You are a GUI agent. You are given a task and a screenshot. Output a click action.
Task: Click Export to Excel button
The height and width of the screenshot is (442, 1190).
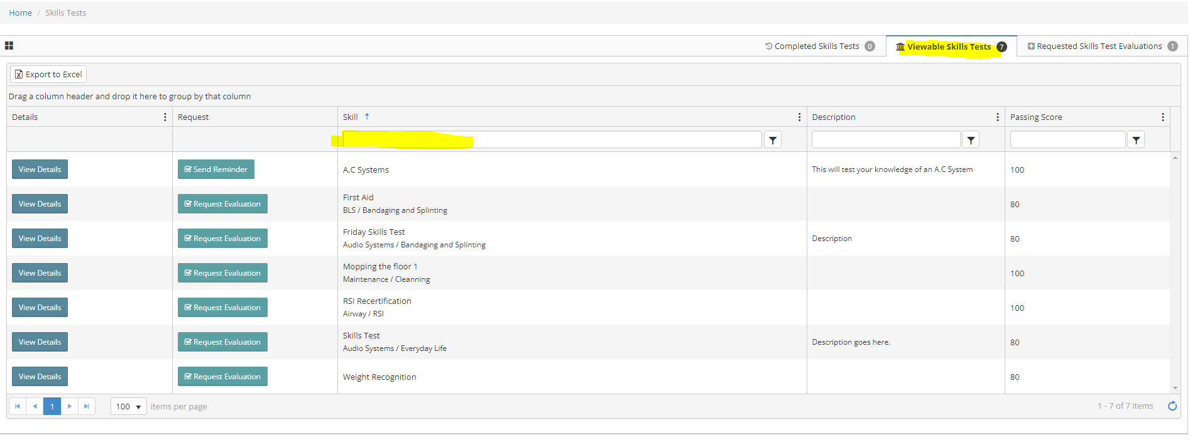(48, 74)
